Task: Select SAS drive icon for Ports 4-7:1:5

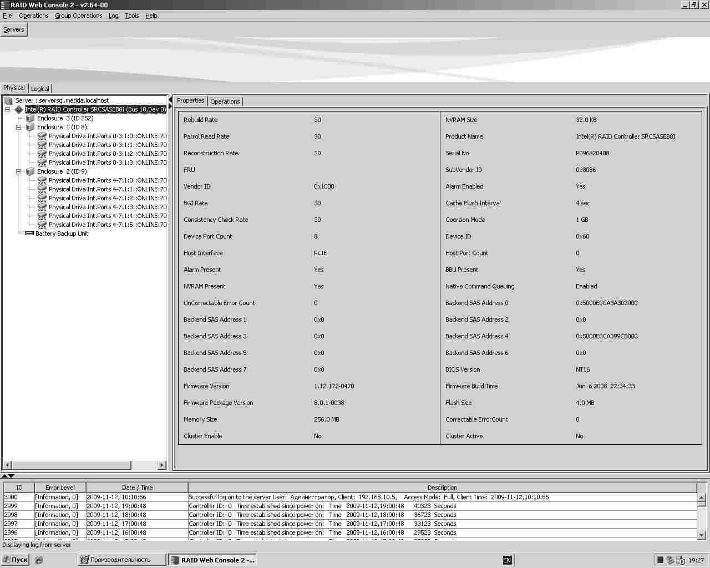Action: [42, 225]
